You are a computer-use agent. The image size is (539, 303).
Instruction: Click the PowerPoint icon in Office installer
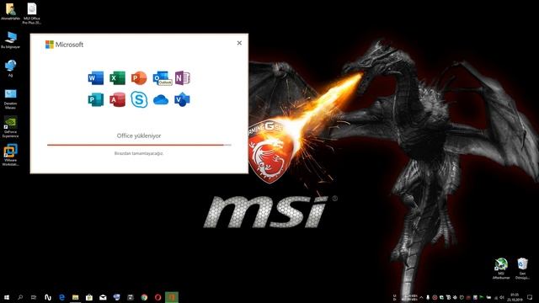(x=139, y=78)
